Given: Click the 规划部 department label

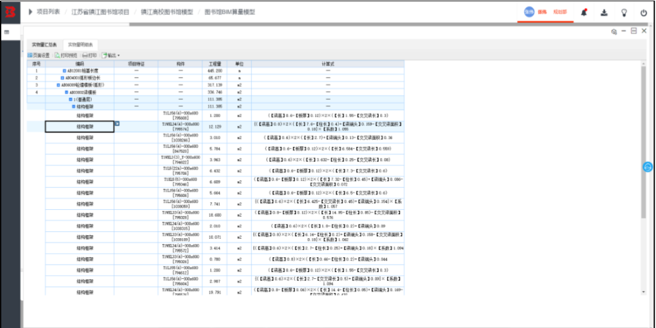Looking at the screenshot, I should 560,12.
